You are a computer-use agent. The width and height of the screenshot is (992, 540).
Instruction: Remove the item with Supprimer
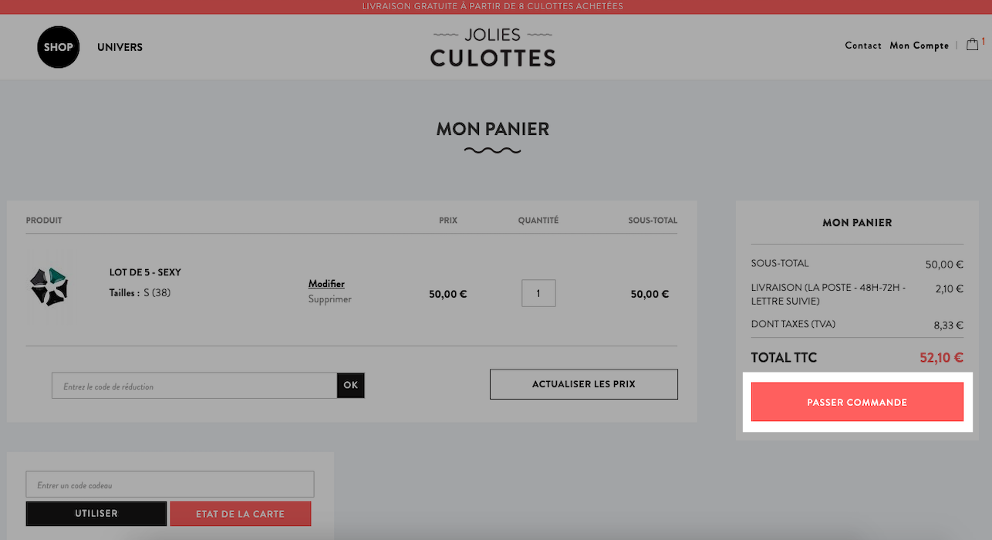coord(330,299)
